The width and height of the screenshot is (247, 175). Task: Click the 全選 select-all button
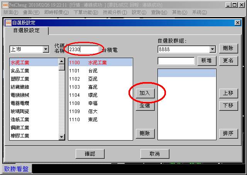145,105
